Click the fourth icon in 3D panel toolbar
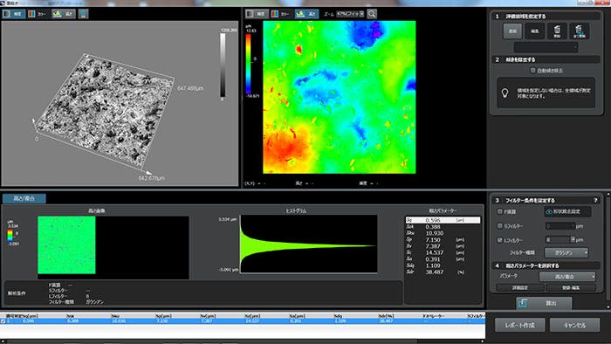This screenshot has height=344, width=611. (83, 14)
